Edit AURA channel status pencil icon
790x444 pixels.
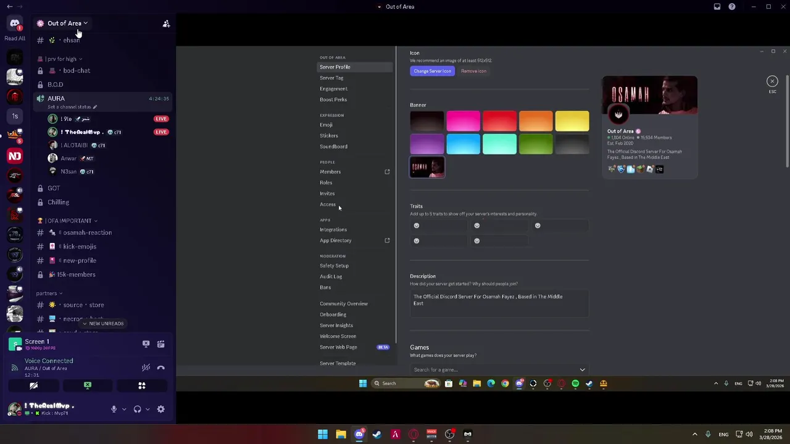pos(94,107)
